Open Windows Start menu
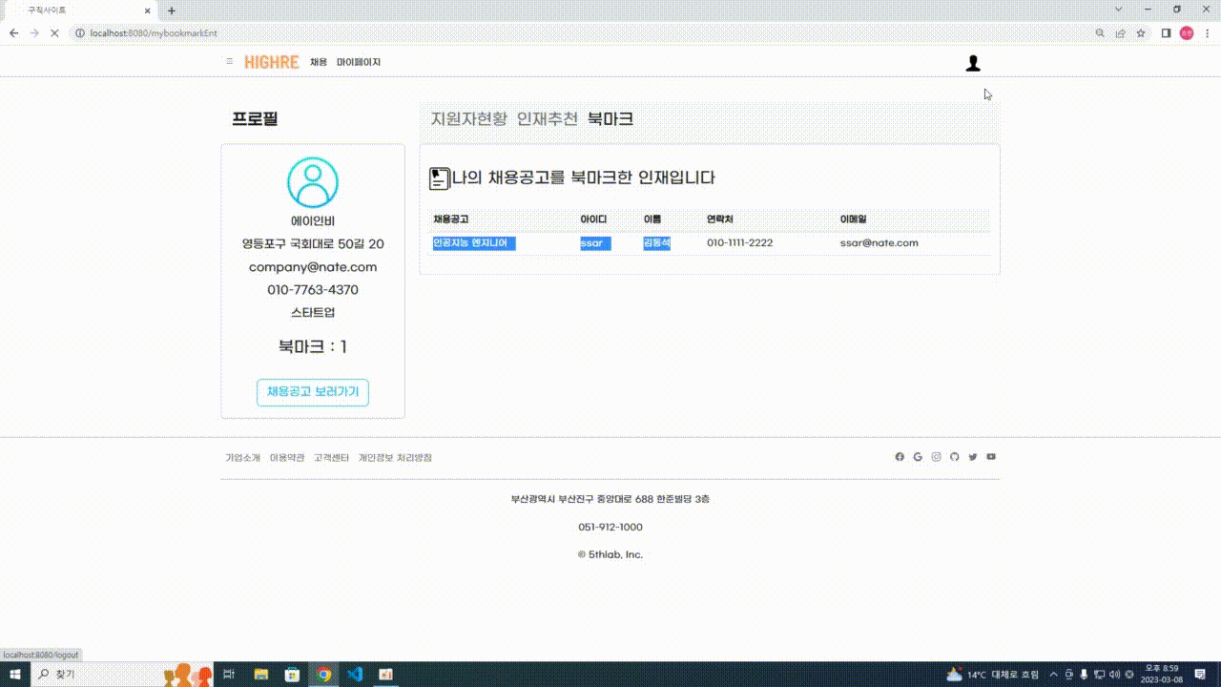The height and width of the screenshot is (687, 1221). 16,675
